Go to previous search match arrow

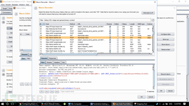pyautogui.click(x=47, y=92)
